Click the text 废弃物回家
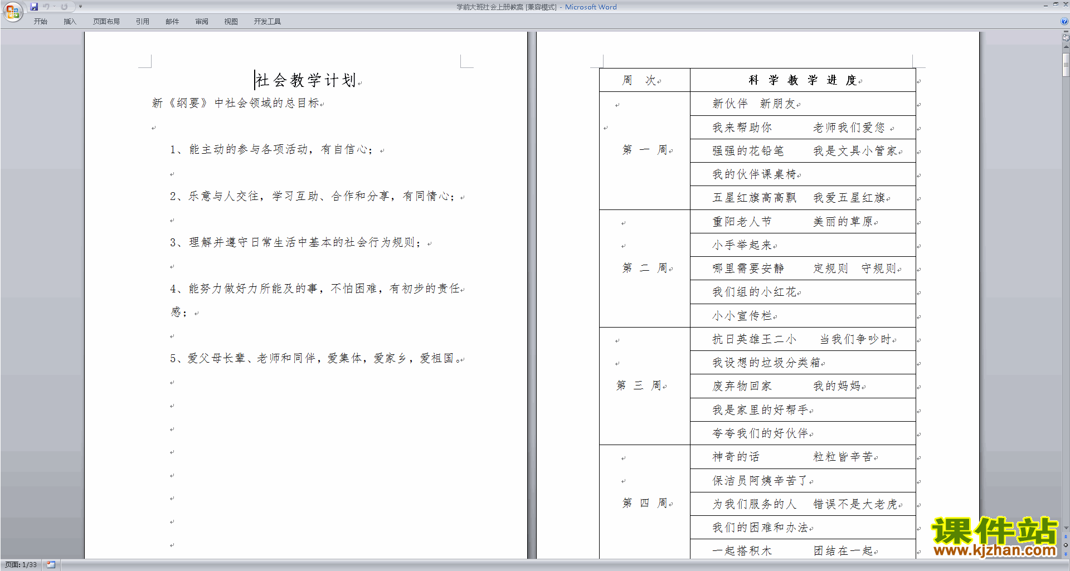This screenshot has width=1070, height=571. point(742,386)
